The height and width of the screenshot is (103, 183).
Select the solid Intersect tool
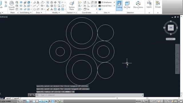click(x=21, y=9)
